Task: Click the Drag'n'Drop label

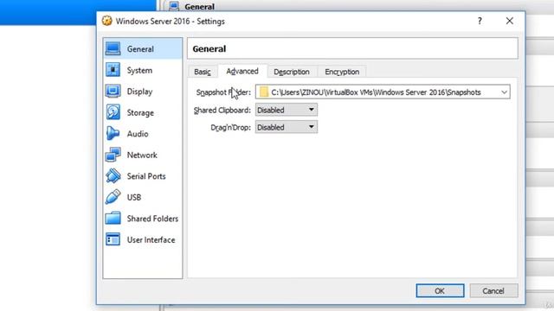Action: pyautogui.click(x=230, y=127)
